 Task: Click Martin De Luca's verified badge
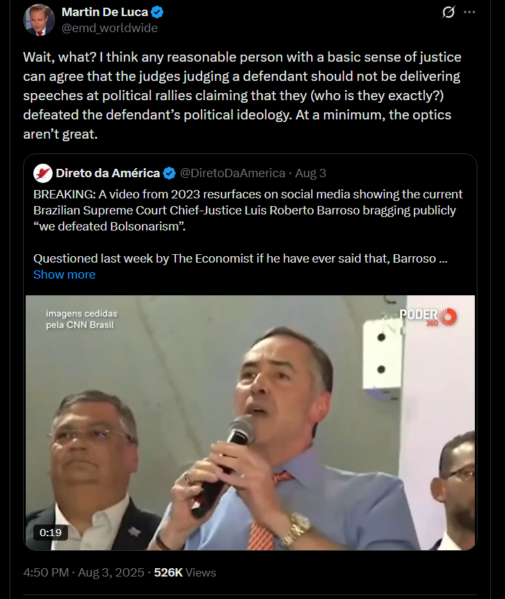tap(157, 12)
